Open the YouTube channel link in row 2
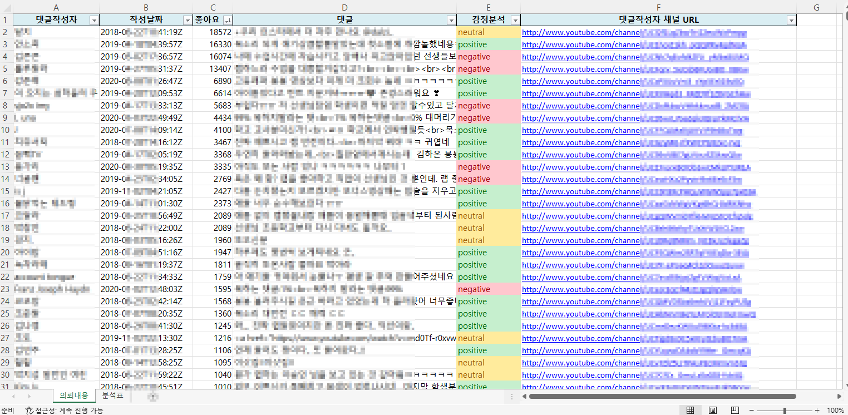This screenshot has width=848, height=415. [580, 32]
